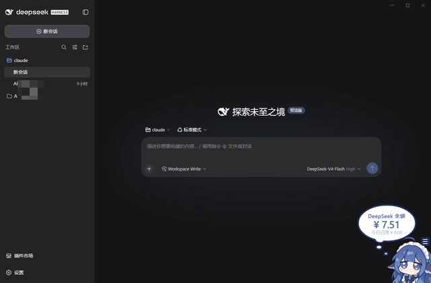Minimize the DeepSeek window
This screenshot has height=283, width=431.
(x=392, y=5)
